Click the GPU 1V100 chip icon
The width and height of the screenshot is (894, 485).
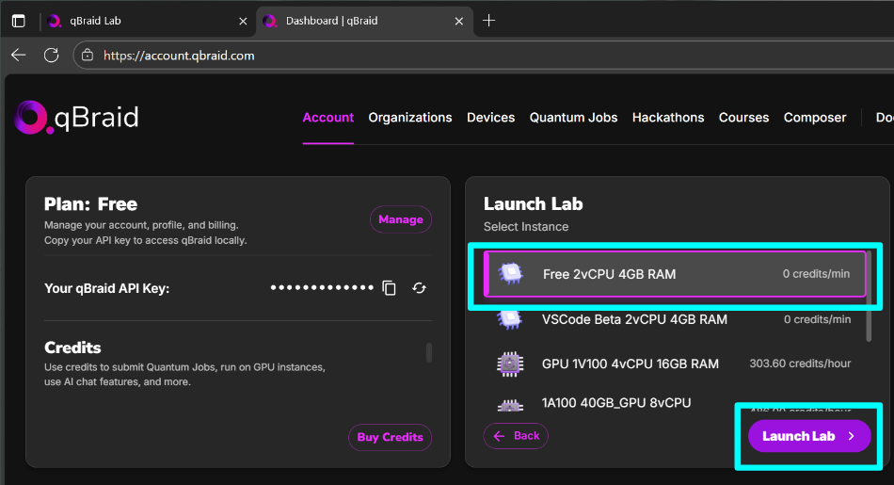click(x=510, y=364)
